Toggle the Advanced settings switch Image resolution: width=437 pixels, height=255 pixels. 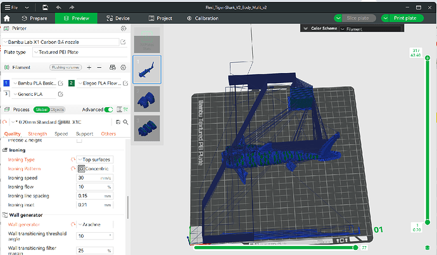[x=109, y=110]
